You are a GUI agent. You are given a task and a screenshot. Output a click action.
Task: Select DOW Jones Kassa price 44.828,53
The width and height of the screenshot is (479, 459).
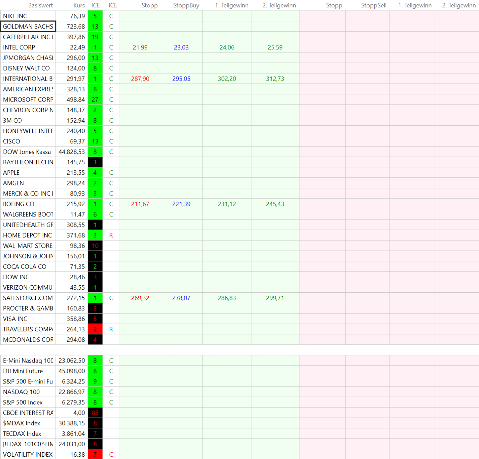[x=72, y=152]
